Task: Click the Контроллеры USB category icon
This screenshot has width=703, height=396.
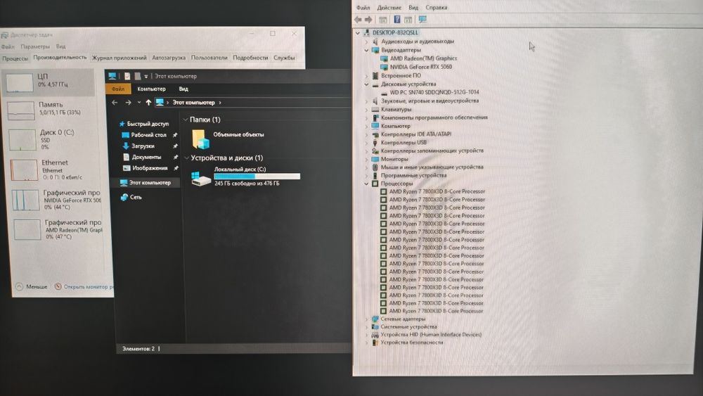Action: pos(375,143)
